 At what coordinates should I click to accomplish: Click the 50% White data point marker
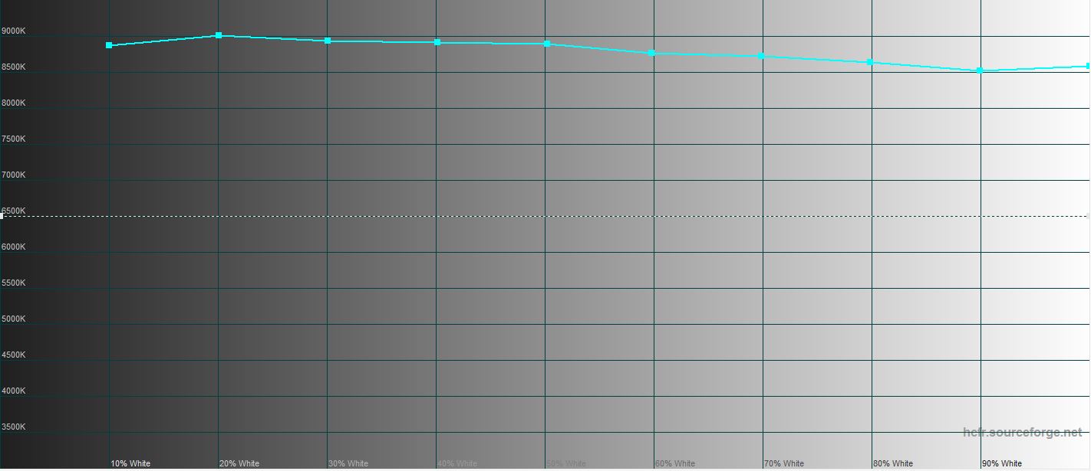coord(547,44)
